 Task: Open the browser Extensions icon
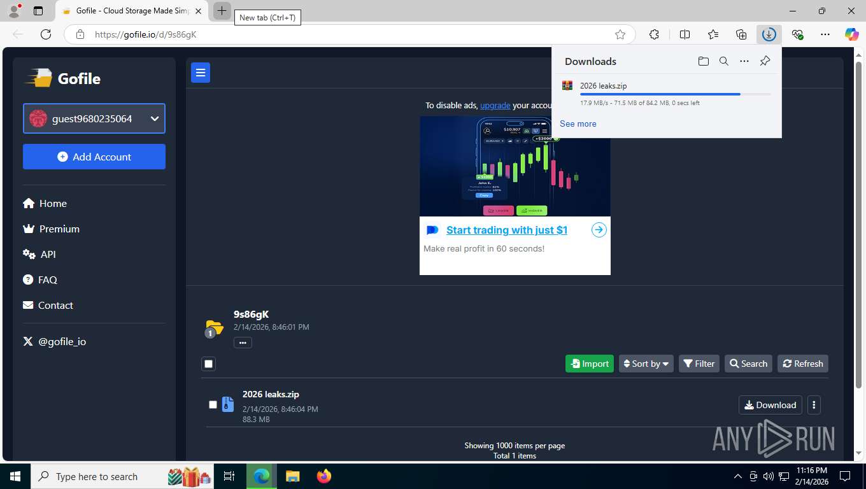click(654, 34)
